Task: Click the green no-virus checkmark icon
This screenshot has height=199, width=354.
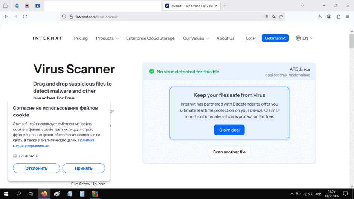Action: (151, 71)
